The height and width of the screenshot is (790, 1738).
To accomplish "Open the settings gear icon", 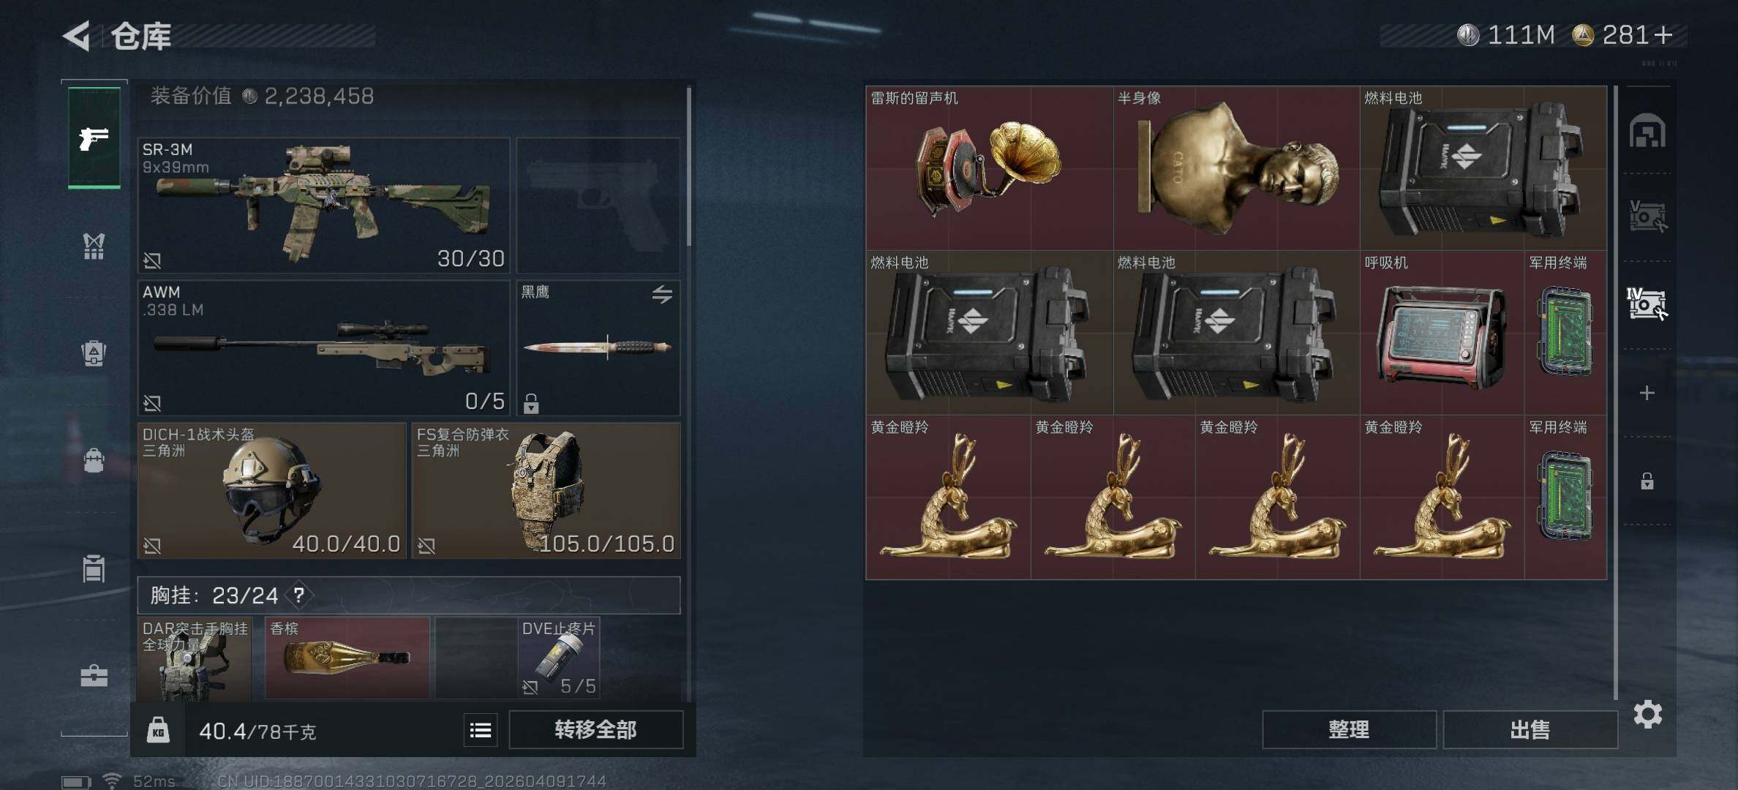I will tap(1647, 714).
